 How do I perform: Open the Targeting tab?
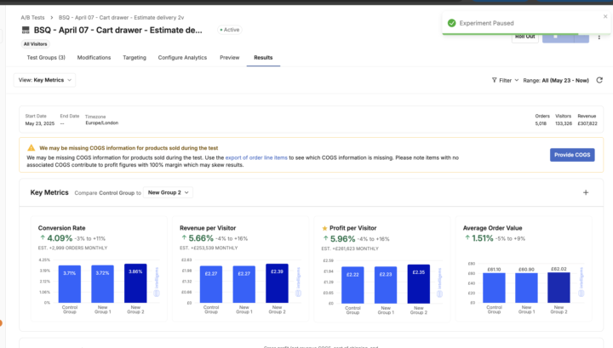pos(135,57)
